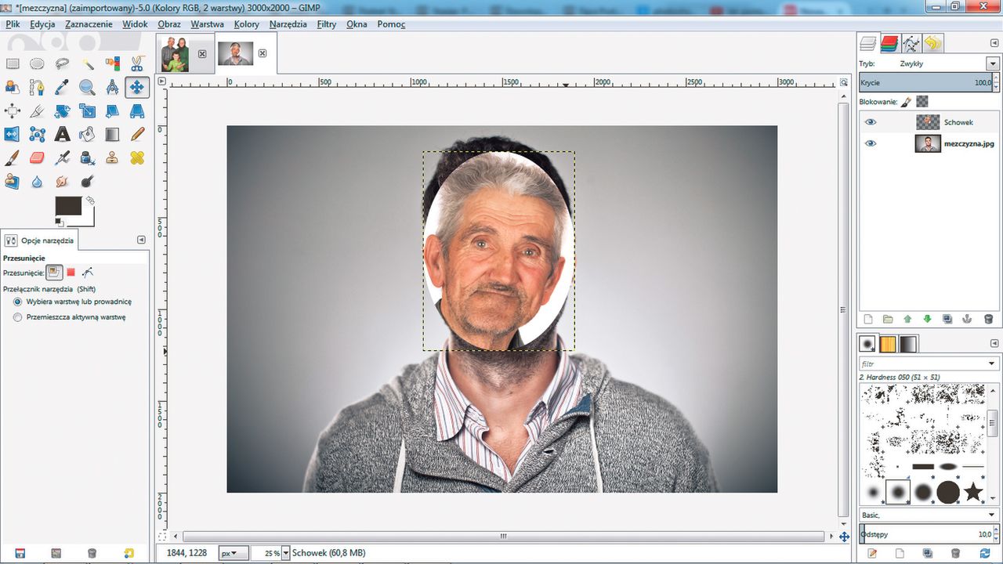Set move target to path
The width and height of the screenshot is (1003, 564).
pyautogui.click(x=87, y=273)
